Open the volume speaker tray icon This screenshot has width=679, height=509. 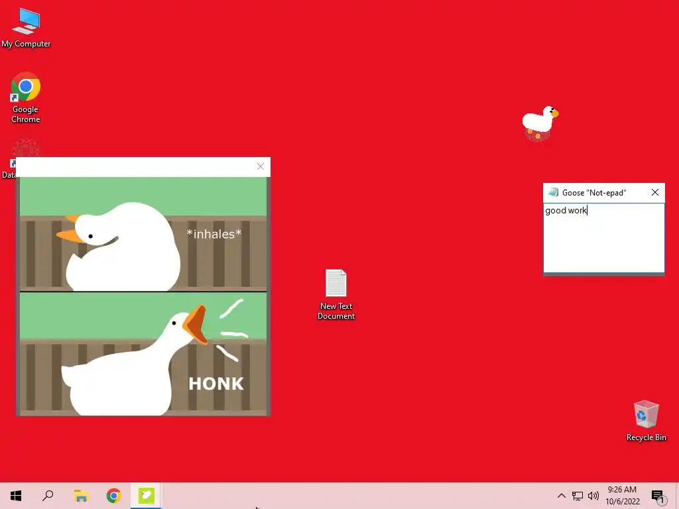tap(593, 496)
